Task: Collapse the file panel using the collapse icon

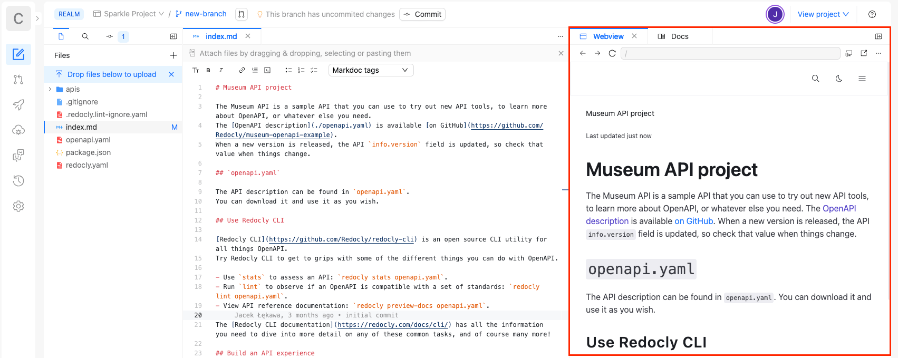Action: pos(173,36)
